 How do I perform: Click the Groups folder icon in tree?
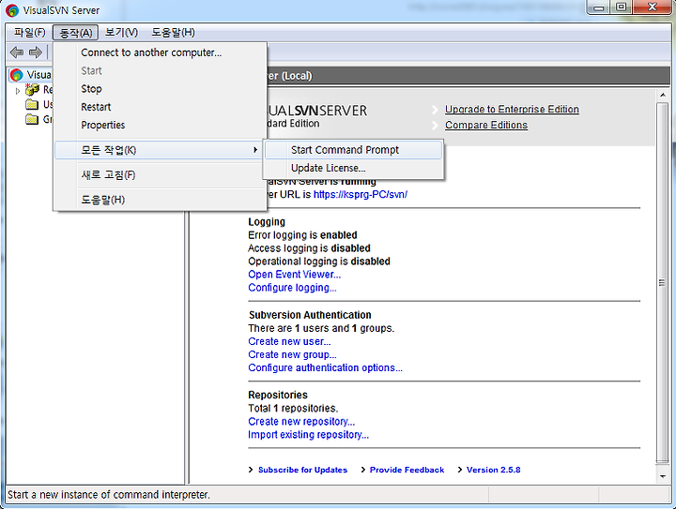[32, 119]
